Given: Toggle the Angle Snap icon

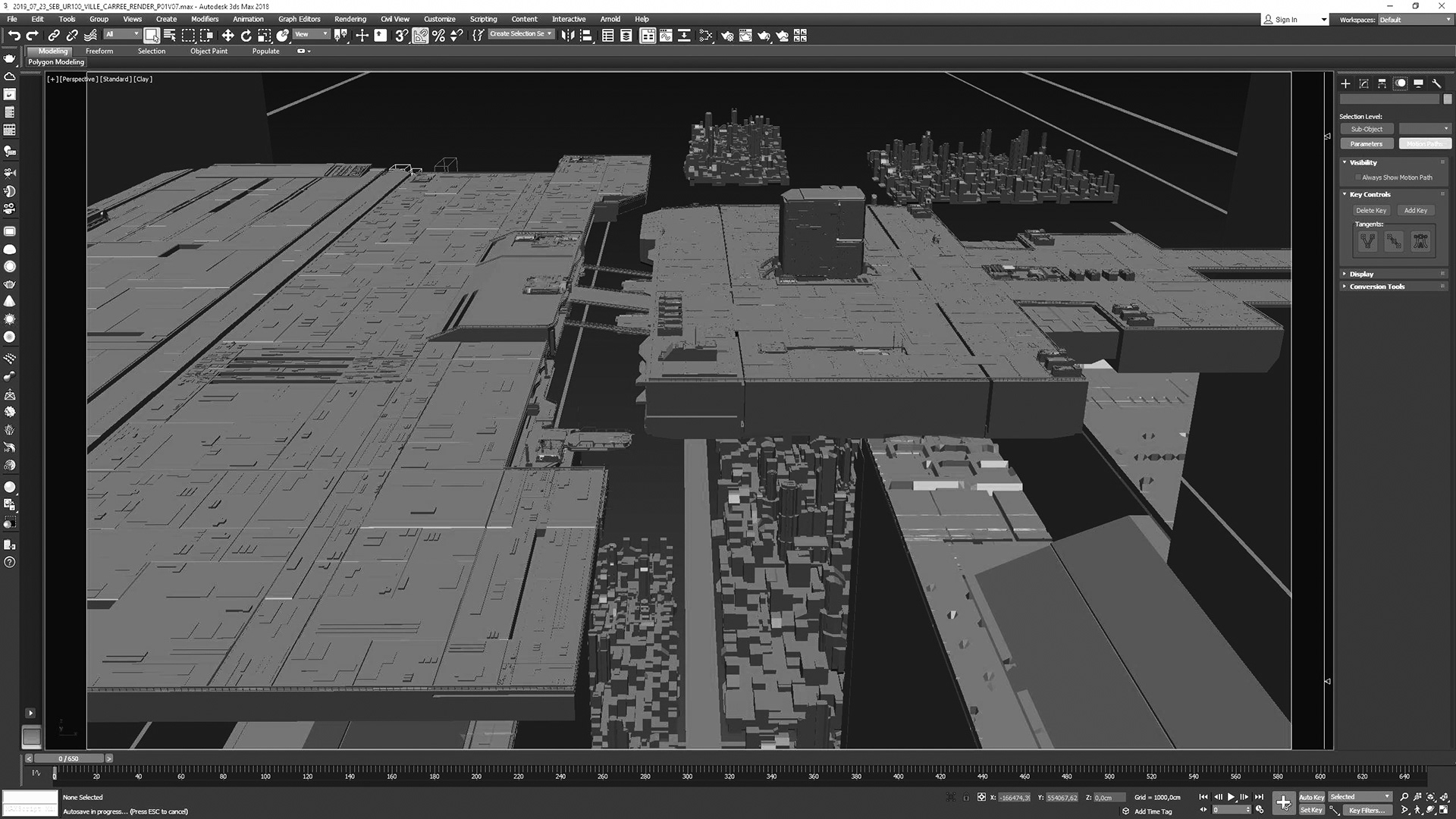Looking at the screenshot, I should [420, 36].
